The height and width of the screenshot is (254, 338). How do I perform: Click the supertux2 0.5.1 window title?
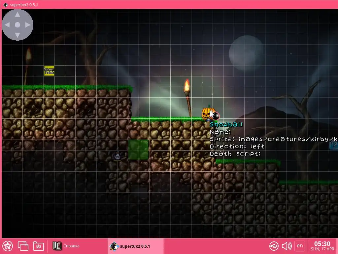pyautogui.click(x=24, y=5)
